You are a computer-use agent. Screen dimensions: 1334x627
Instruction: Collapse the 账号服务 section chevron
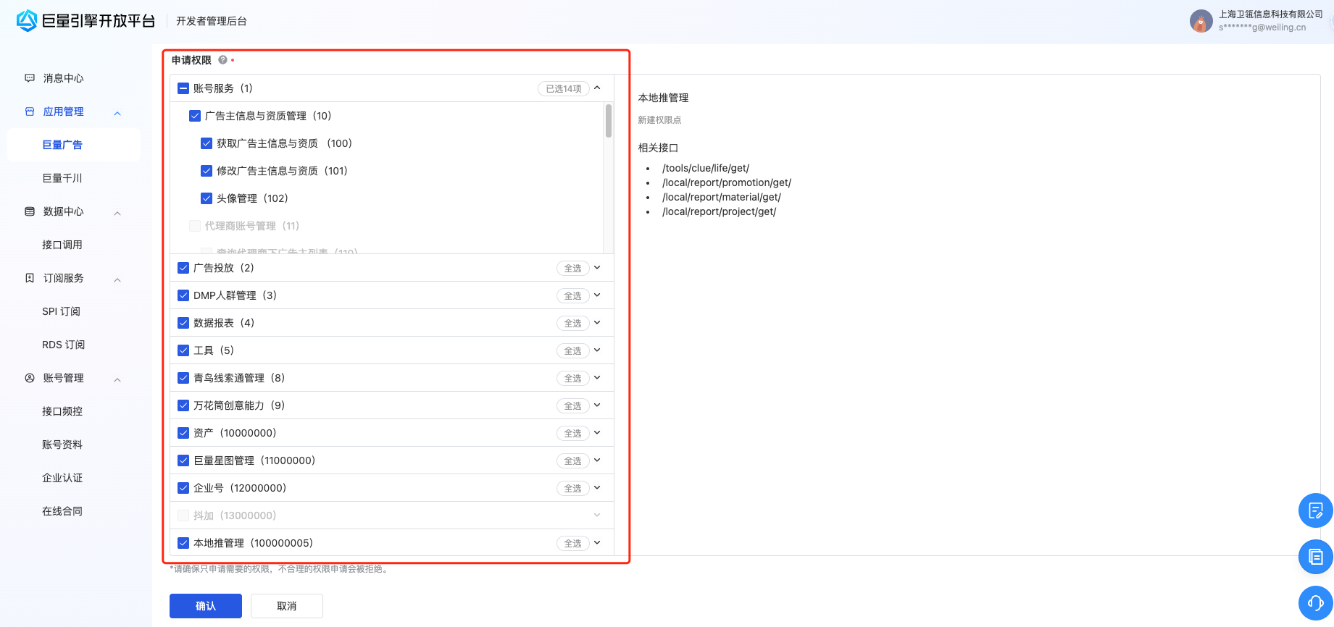[597, 88]
